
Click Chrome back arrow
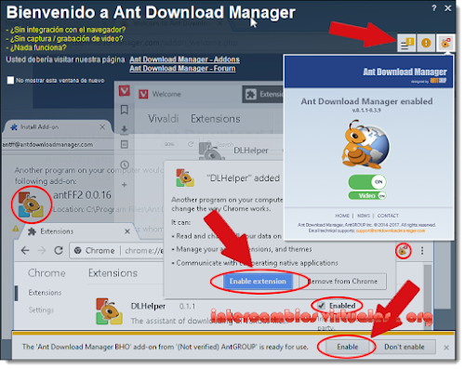tap(25, 250)
